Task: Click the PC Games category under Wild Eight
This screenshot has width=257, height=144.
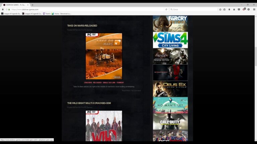Action: click(x=88, y=107)
